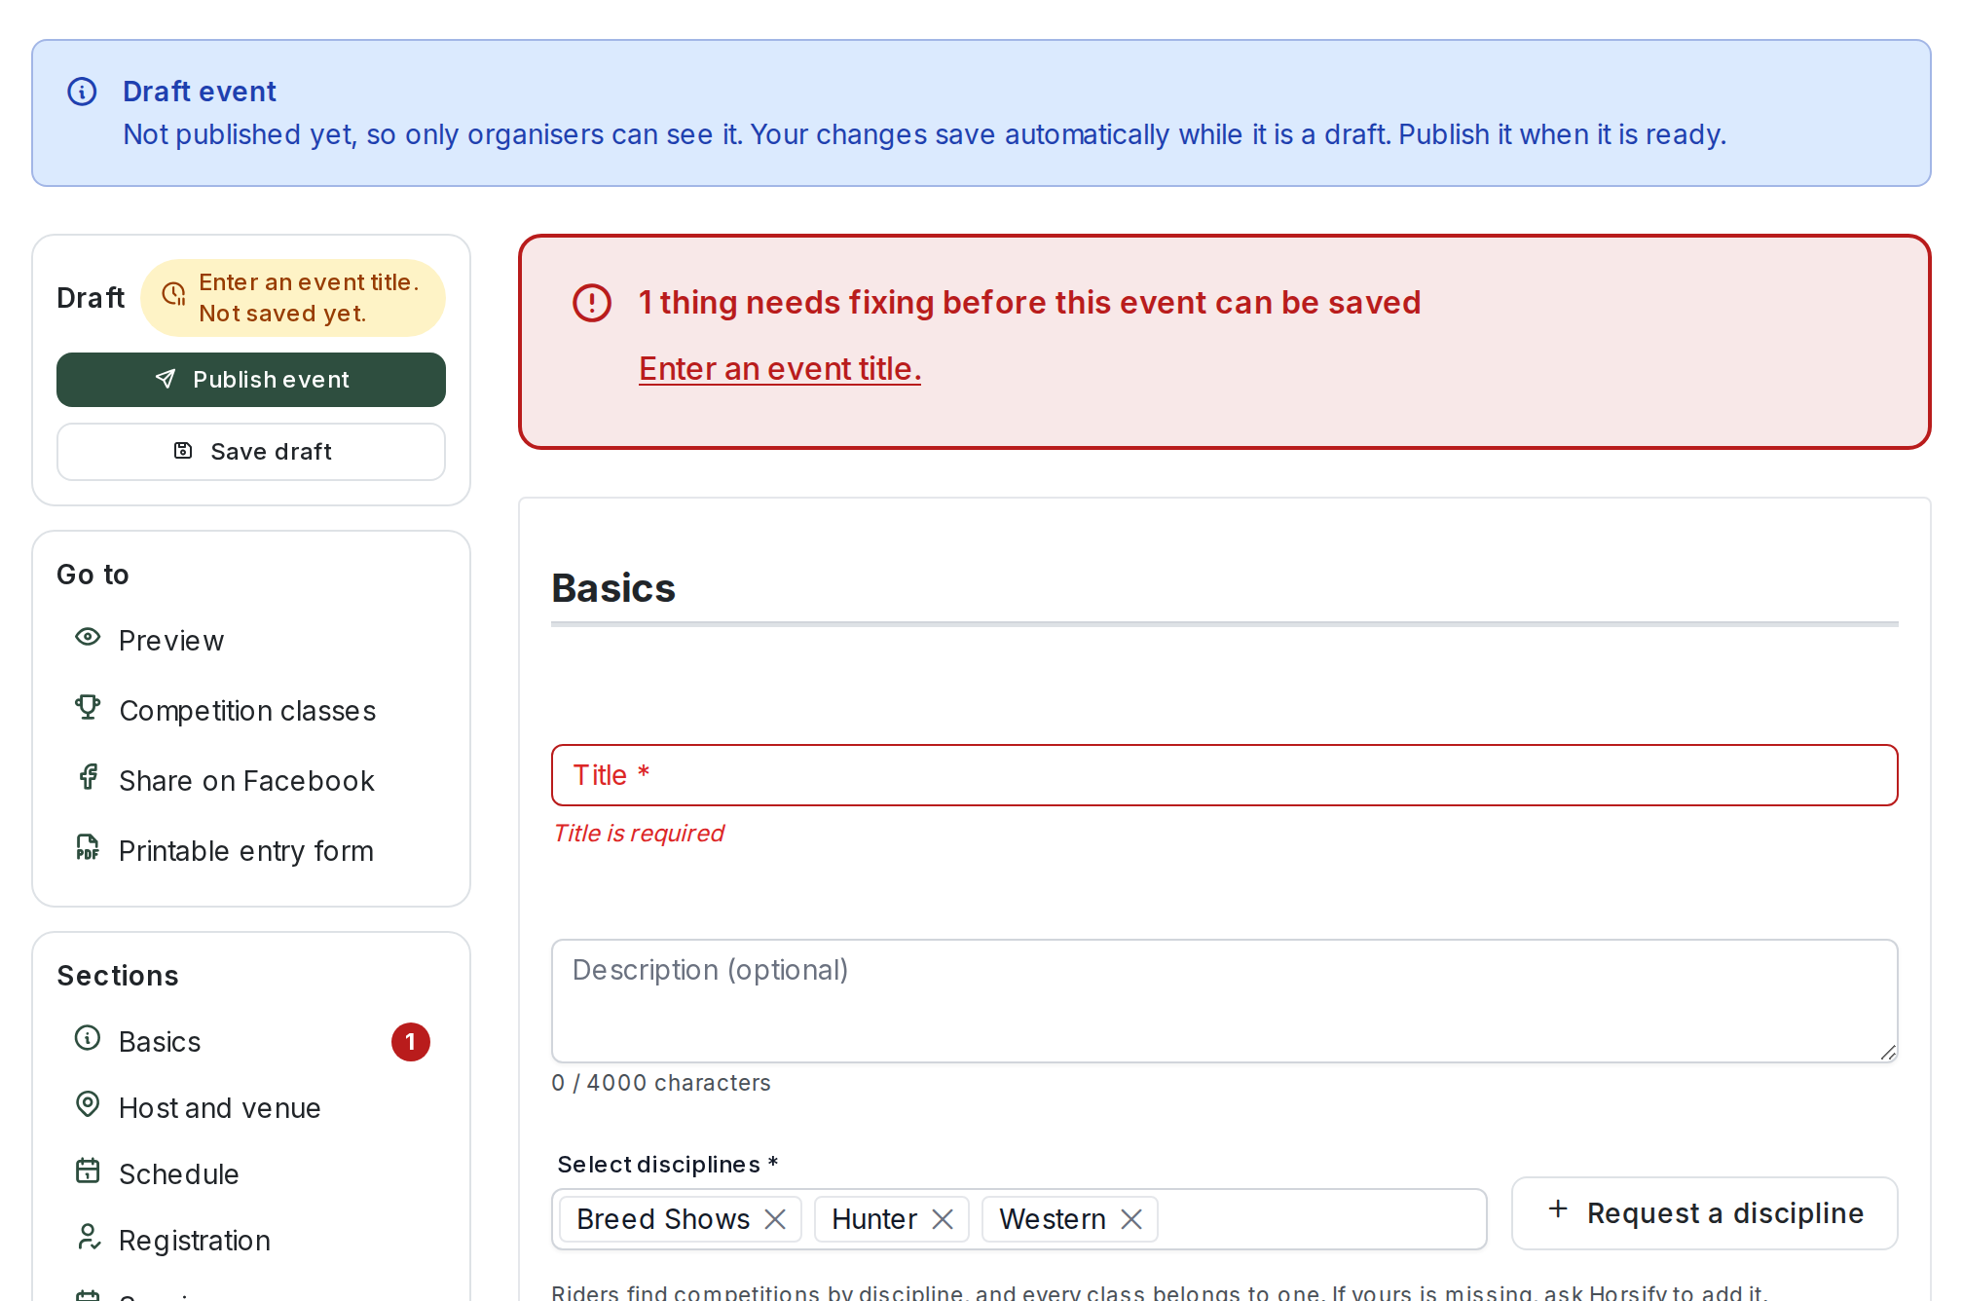Click the Facebook icon in Go to

[88, 777]
